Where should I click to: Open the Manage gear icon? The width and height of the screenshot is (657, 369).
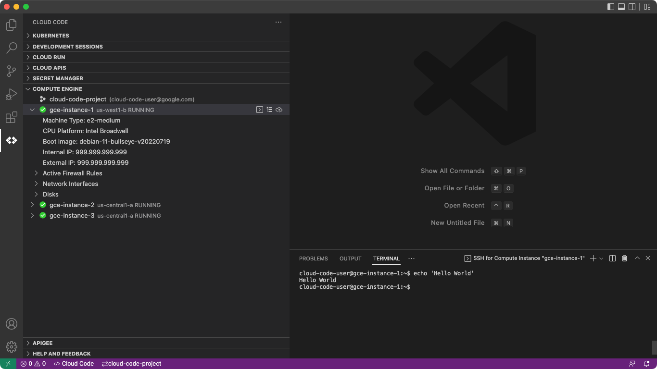(12, 347)
